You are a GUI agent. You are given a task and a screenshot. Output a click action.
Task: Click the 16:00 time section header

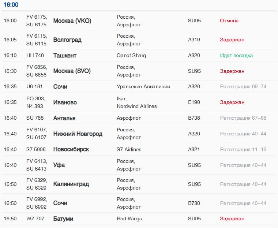pyautogui.click(x=11, y=5)
